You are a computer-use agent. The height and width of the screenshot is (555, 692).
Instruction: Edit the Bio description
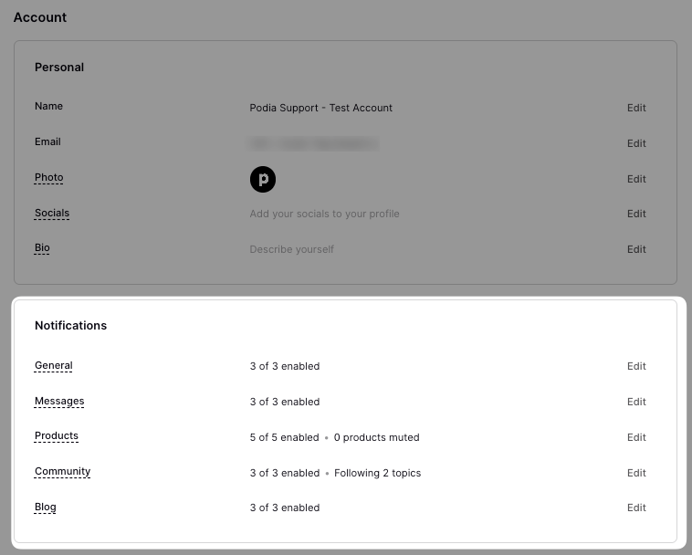coord(636,249)
